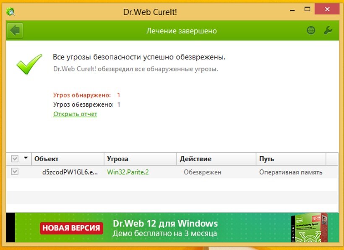Image resolution: width=344 pixels, height=250 pixels.
Task: Click the green back arrow button
Action: [x=15, y=31]
